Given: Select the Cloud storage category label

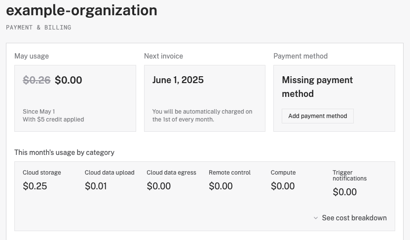Looking at the screenshot, I should click(x=42, y=173).
